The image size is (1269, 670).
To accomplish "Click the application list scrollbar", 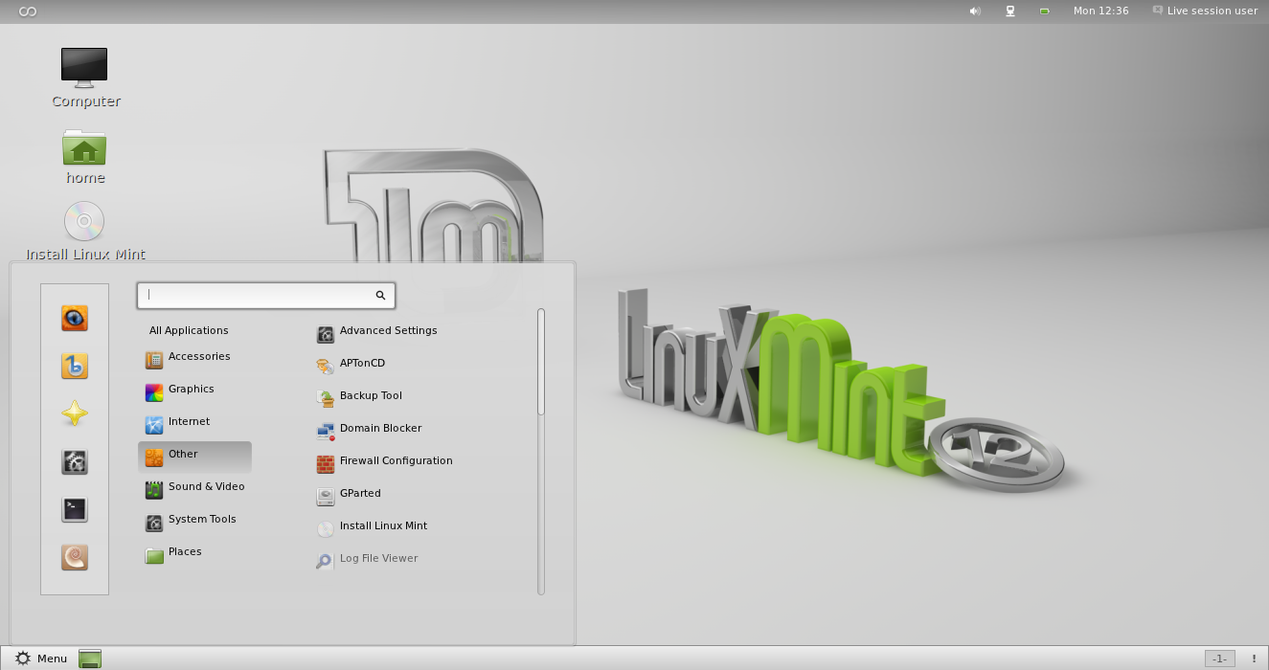I will coord(541,362).
